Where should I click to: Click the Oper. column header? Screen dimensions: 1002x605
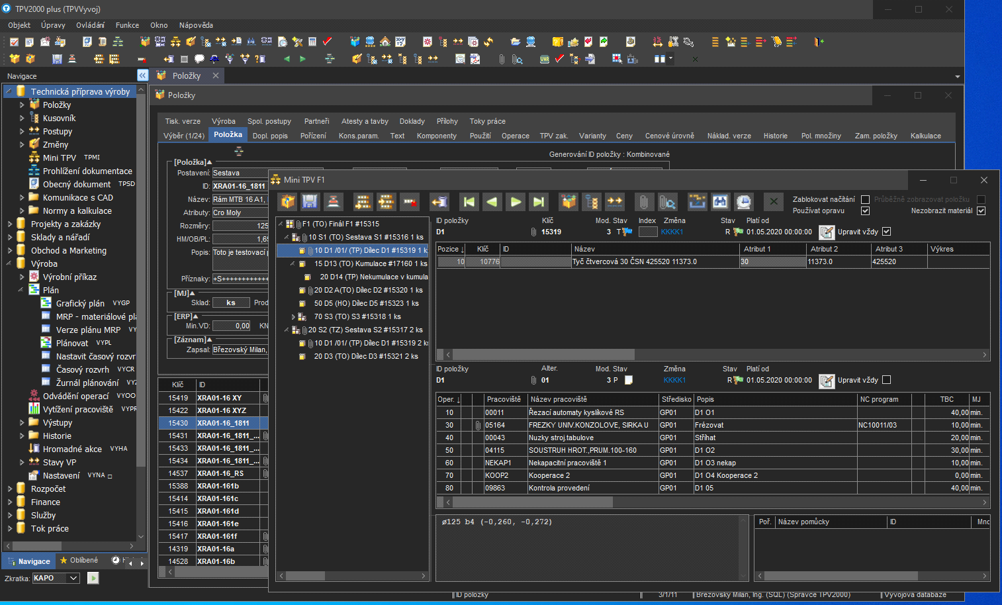449,399
